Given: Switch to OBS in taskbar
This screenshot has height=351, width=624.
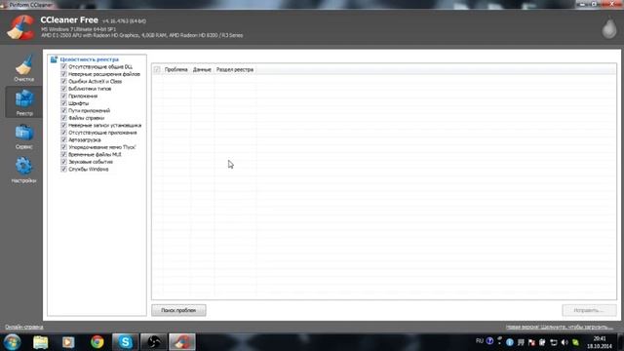Looking at the screenshot, I should click(154, 342).
